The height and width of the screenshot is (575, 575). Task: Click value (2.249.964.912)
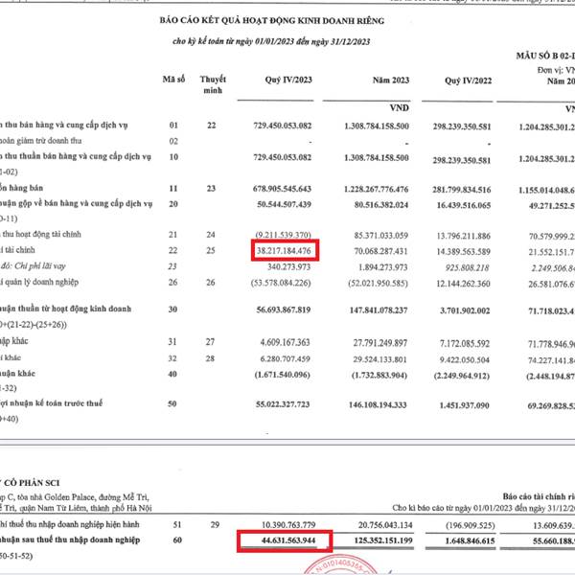[461, 377]
